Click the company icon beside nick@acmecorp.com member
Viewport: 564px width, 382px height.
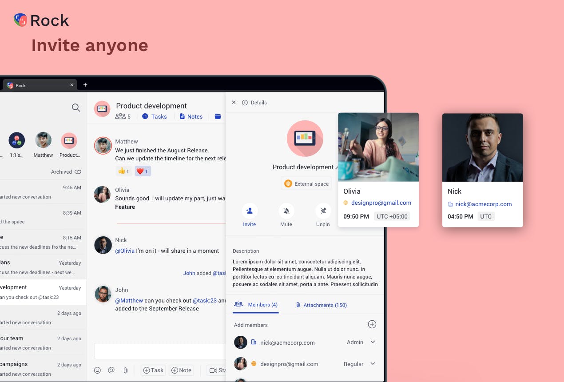[x=254, y=342]
